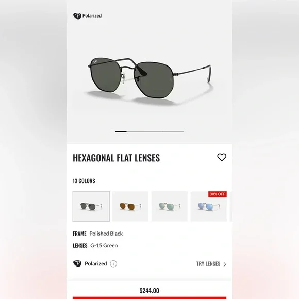
Task: Tap the red button below the price
Action: [x=149, y=298]
